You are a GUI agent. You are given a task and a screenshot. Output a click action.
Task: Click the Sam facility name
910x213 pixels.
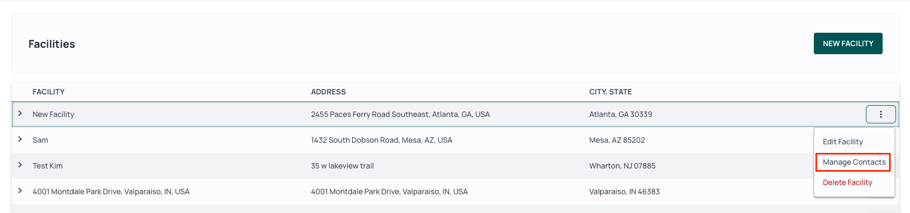[x=40, y=140]
